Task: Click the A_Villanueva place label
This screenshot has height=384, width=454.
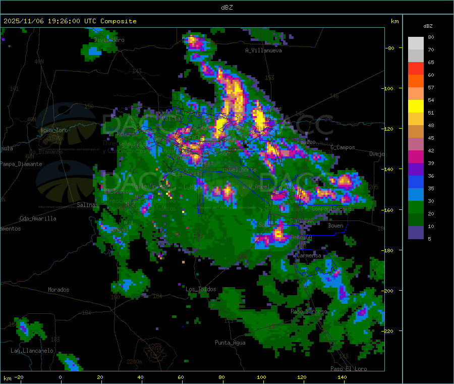Action: [x=263, y=50]
